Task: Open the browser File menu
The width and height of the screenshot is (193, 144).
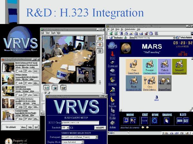Action: pyautogui.click(x=108, y=29)
